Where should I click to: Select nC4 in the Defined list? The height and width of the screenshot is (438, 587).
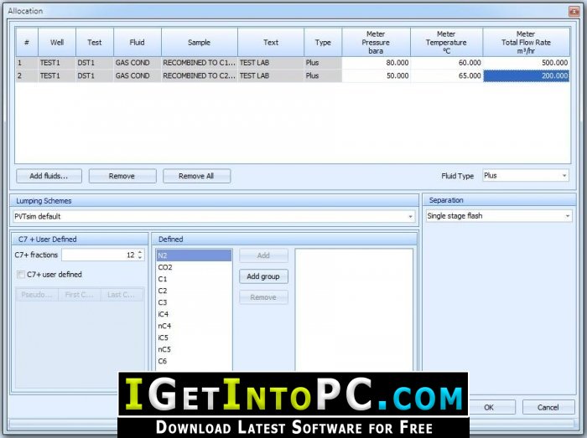[194, 326]
